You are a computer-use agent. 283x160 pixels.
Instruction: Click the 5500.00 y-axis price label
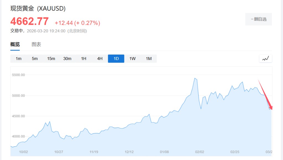[x=19, y=75]
